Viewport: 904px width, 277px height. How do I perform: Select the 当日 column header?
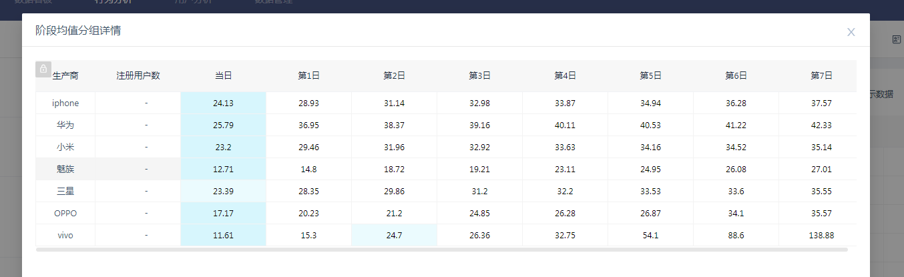click(x=223, y=76)
